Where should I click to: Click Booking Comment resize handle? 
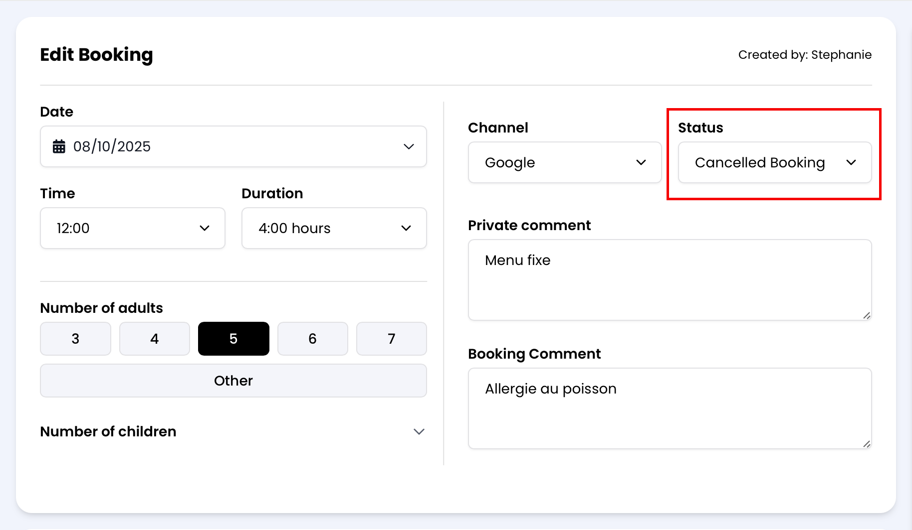867,444
